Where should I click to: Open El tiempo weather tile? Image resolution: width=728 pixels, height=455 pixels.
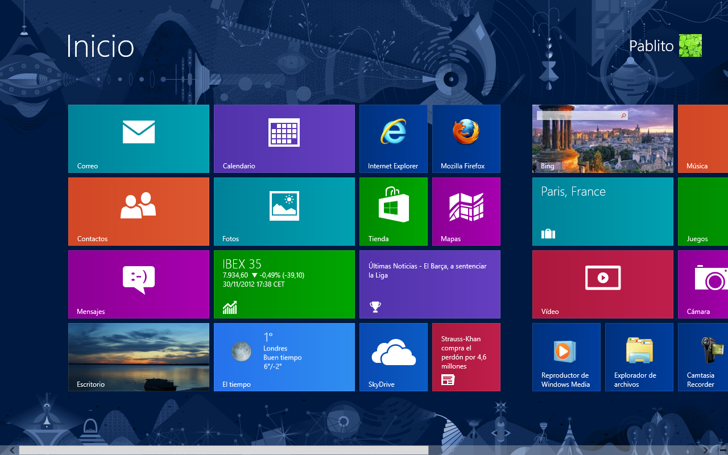284,357
